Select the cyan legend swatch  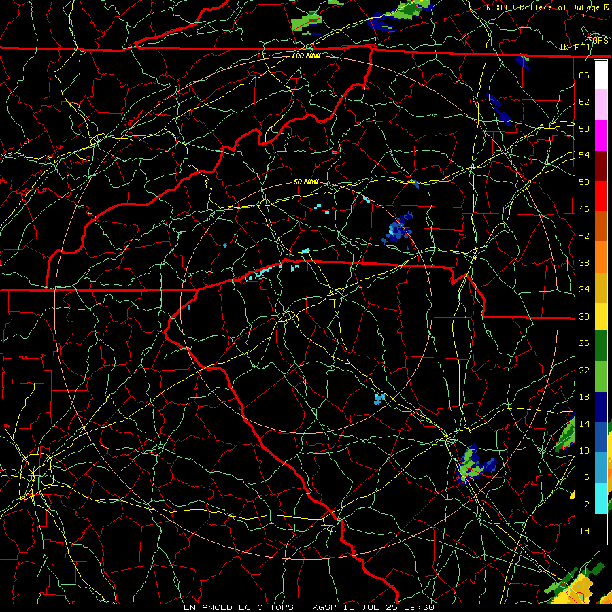[600, 498]
